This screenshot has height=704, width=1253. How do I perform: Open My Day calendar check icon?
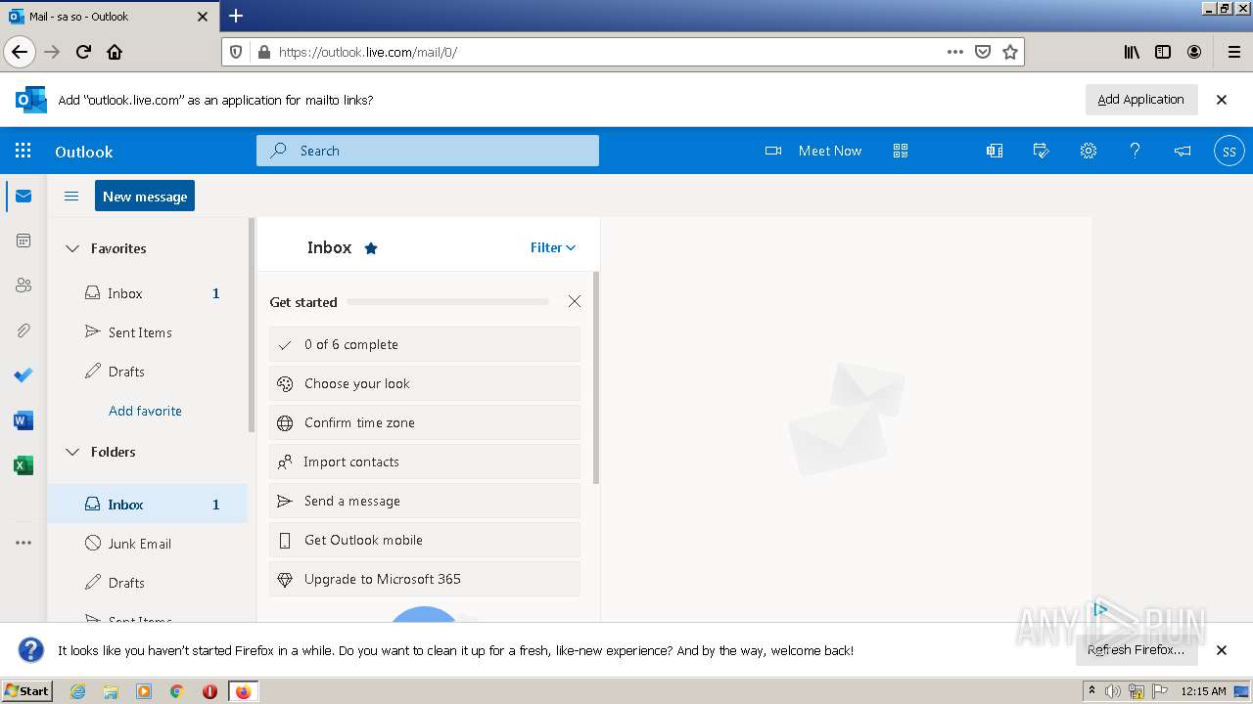[x=1042, y=151]
